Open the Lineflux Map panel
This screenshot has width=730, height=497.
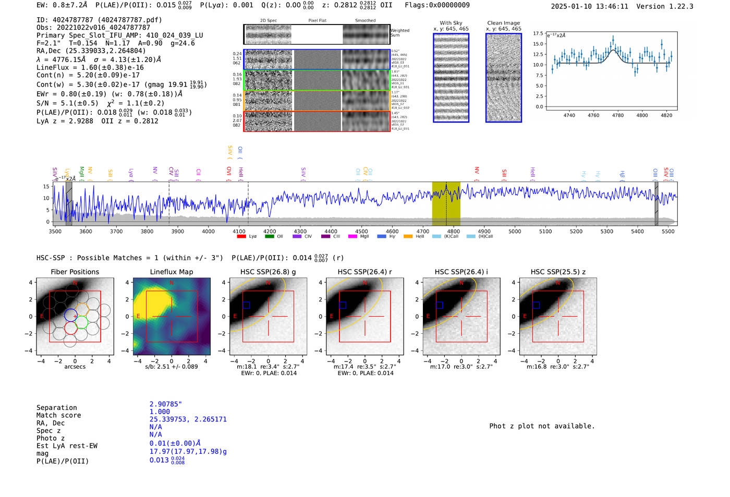coord(172,317)
